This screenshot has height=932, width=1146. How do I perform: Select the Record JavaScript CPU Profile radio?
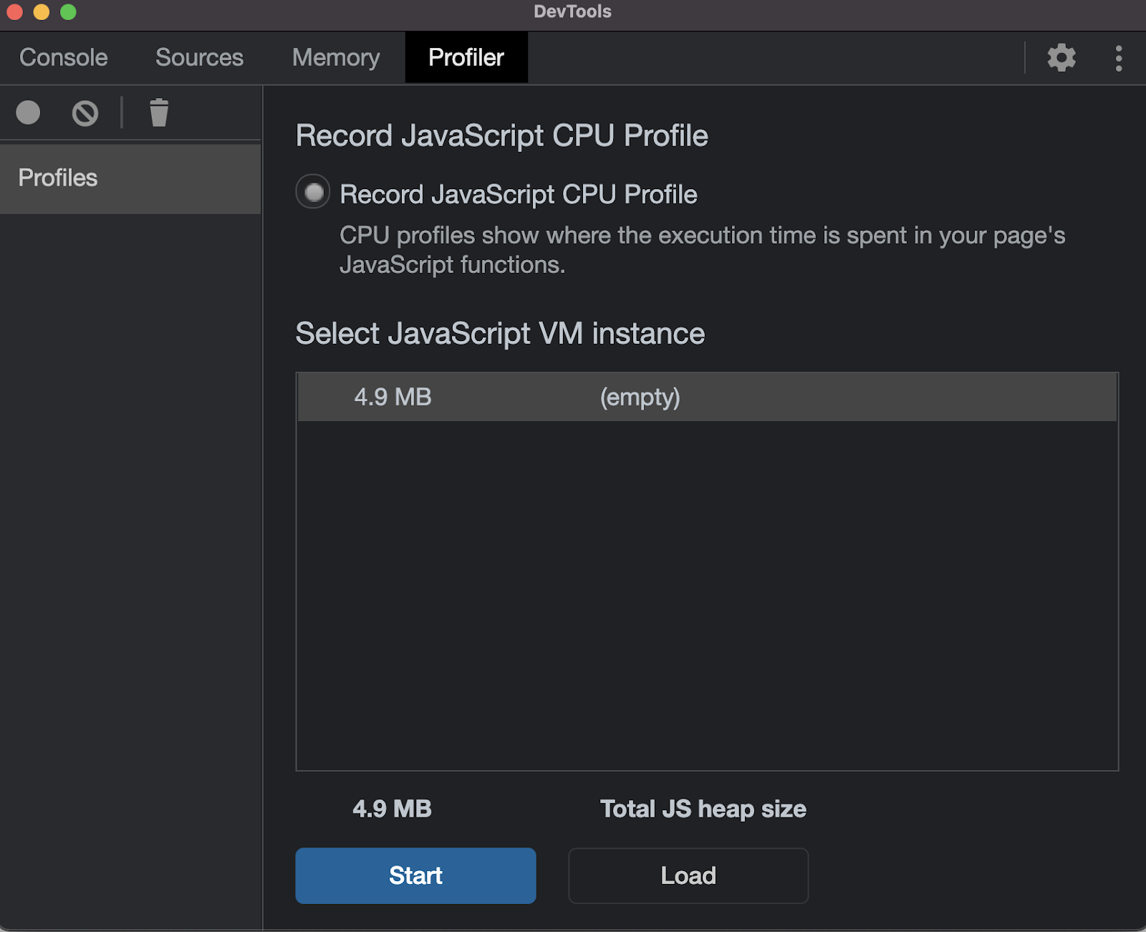point(313,192)
